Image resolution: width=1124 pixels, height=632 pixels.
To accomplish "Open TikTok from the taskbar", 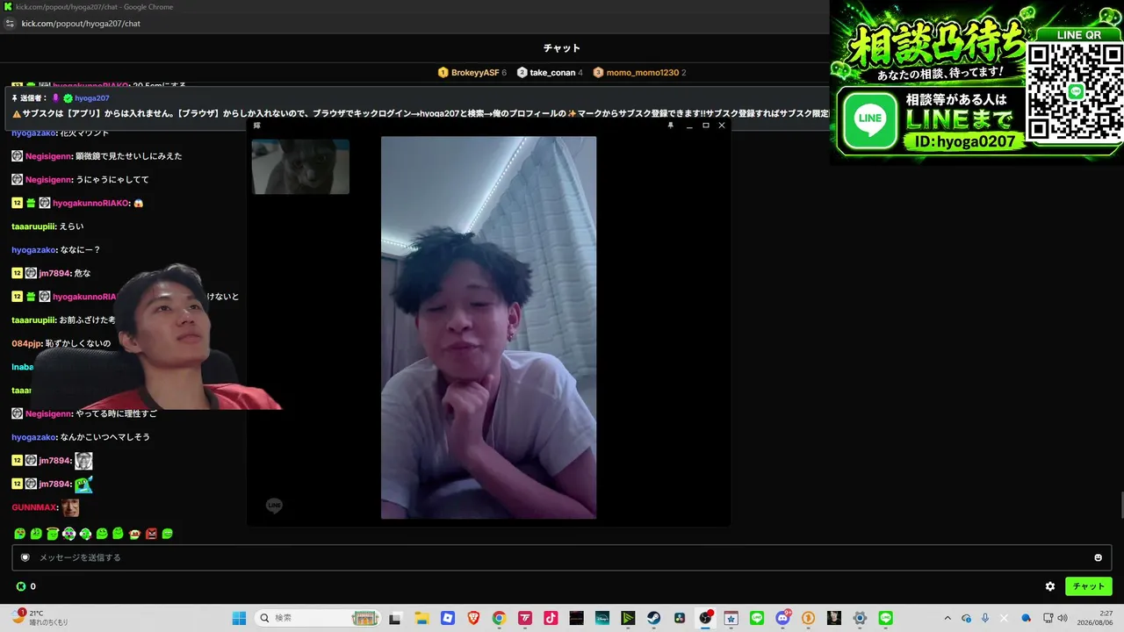I will pos(551,618).
